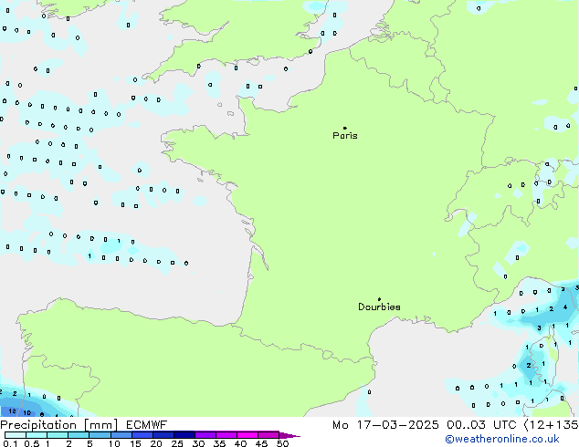Click the 0.1 legend scale value
This screenshot has height=447, width=579.
(x=10, y=443)
